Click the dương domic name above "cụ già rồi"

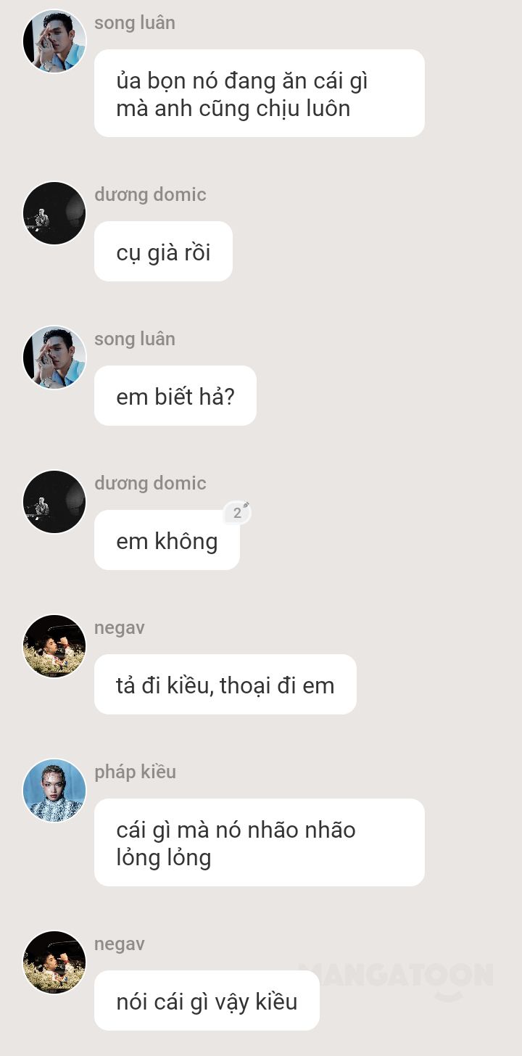pyautogui.click(x=150, y=194)
